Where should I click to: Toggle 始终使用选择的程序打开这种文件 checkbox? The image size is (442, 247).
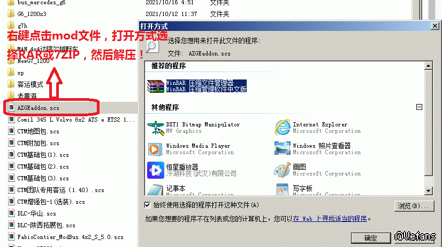pos(147,205)
